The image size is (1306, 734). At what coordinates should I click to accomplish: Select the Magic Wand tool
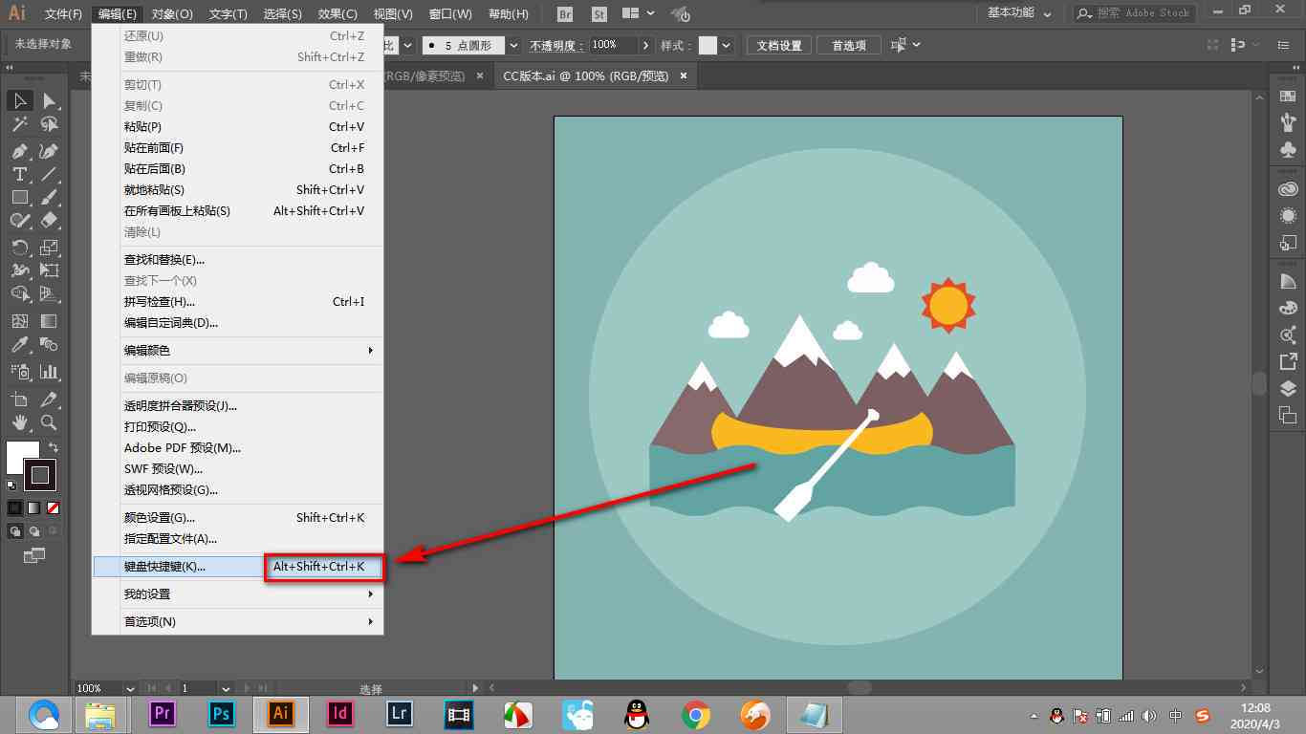coord(19,124)
